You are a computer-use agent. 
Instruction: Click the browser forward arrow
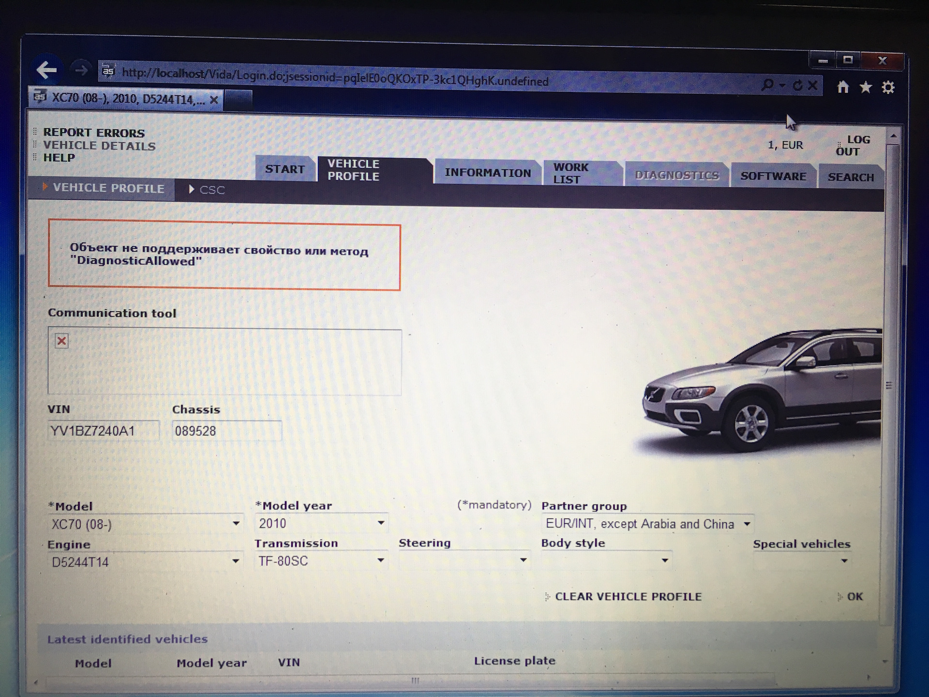(81, 71)
